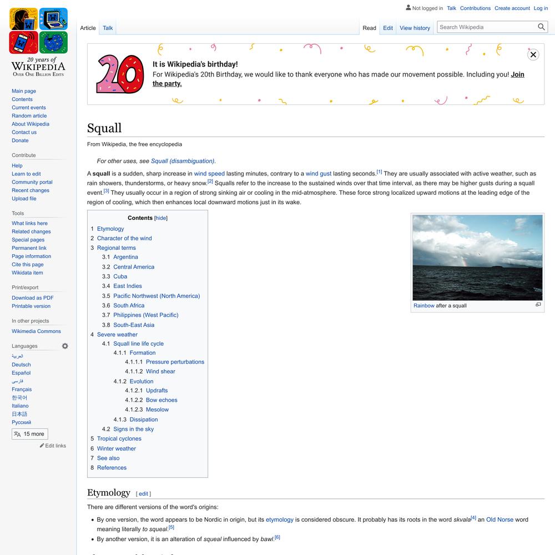Click the Log in link
Image resolution: width=555 pixels, height=555 pixels.
pyautogui.click(x=541, y=8)
